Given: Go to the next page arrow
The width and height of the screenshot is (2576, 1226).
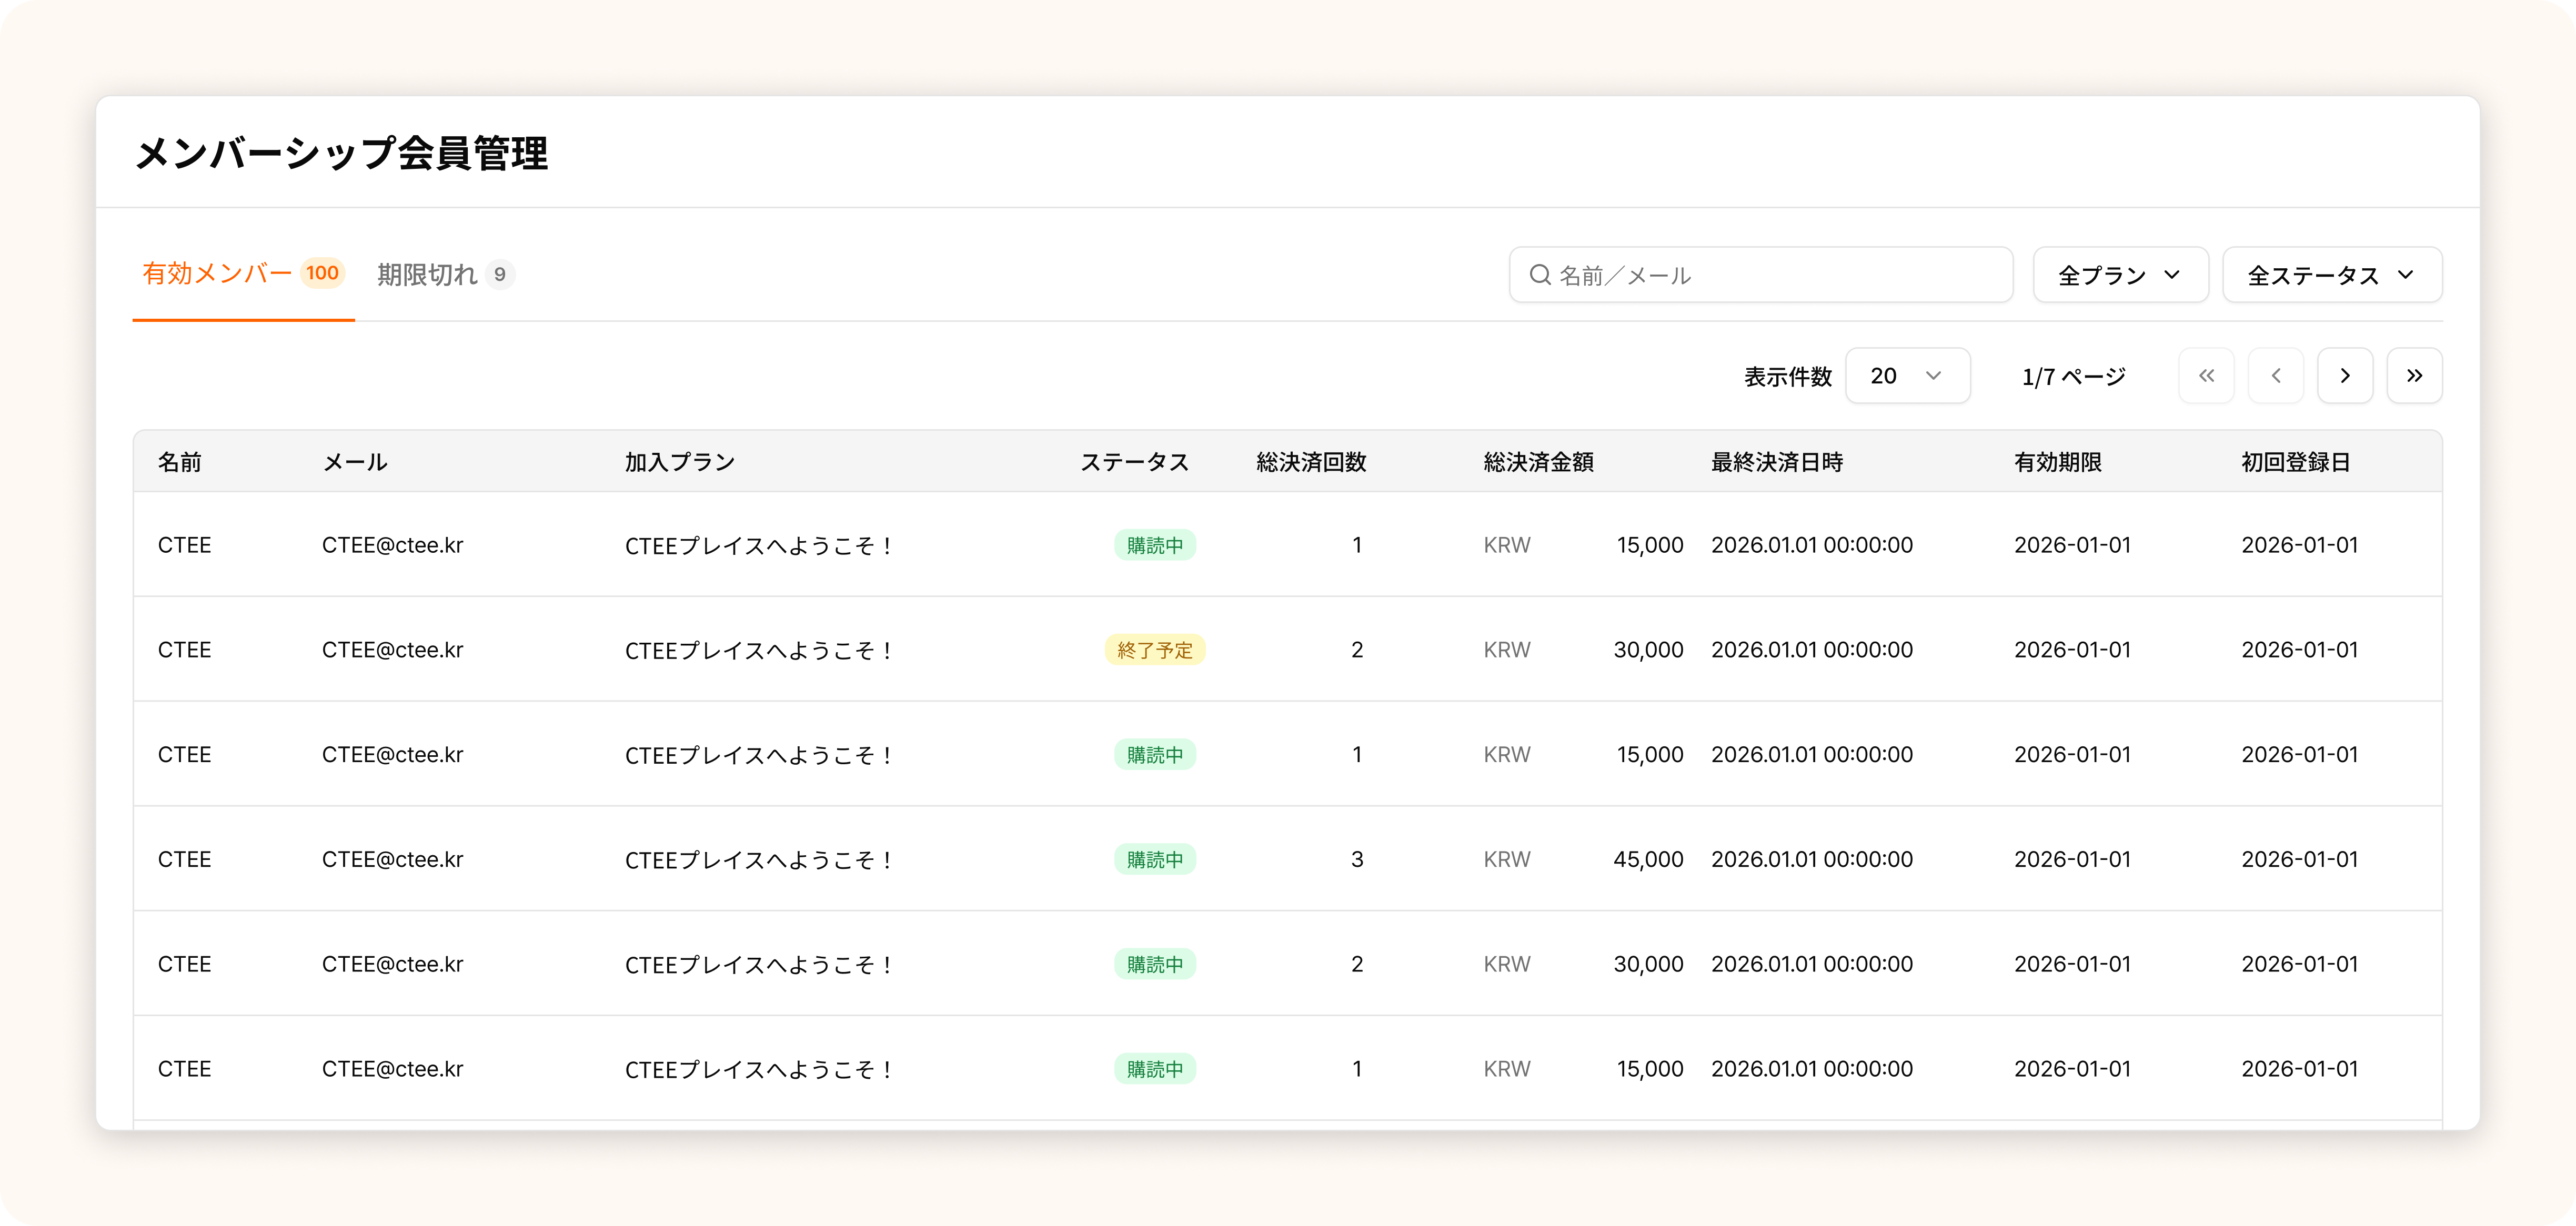Looking at the screenshot, I should (x=2345, y=376).
